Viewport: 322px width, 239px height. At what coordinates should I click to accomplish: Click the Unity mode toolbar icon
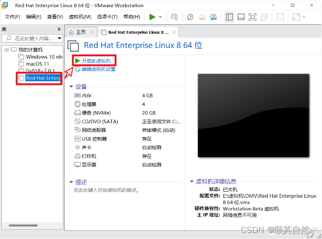pyautogui.click(x=264, y=17)
